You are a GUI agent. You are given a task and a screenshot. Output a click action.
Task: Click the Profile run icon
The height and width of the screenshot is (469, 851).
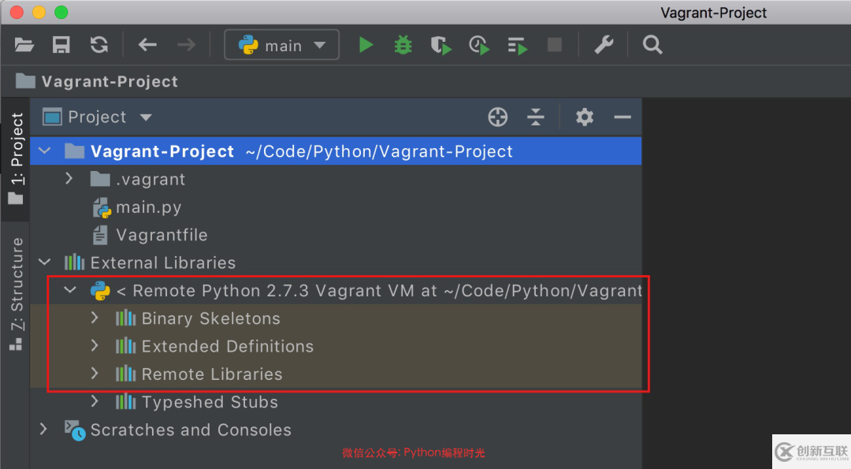(x=479, y=45)
